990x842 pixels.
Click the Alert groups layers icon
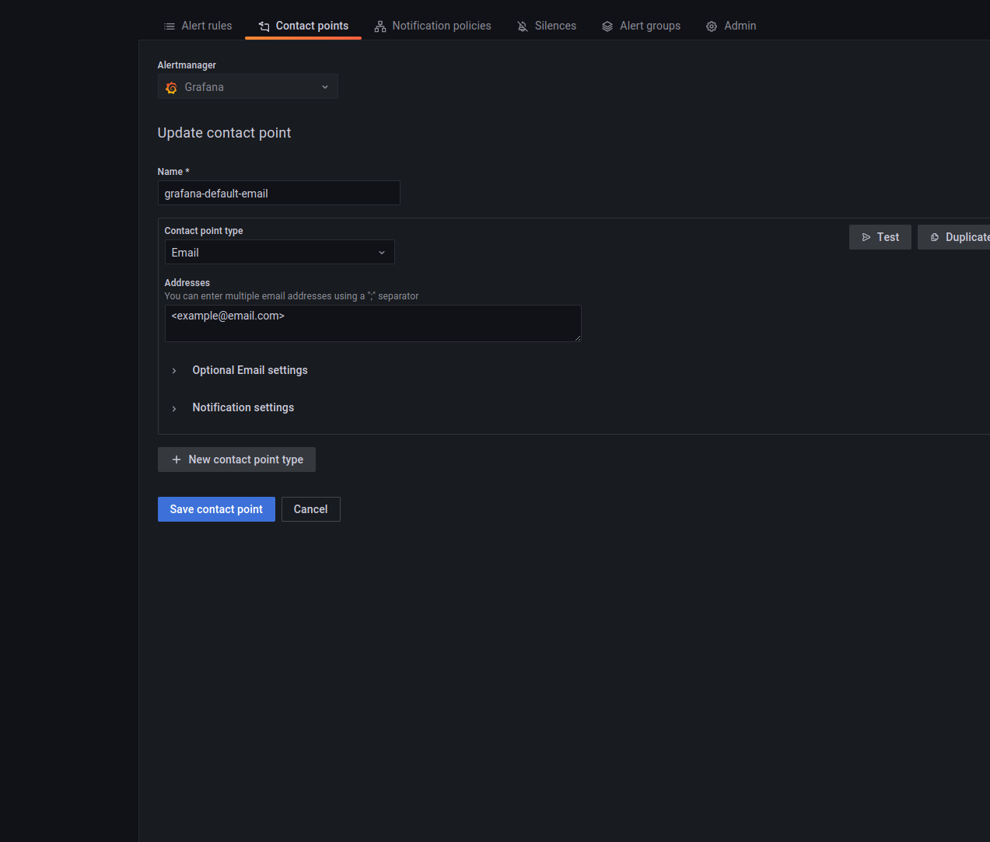(607, 26)
